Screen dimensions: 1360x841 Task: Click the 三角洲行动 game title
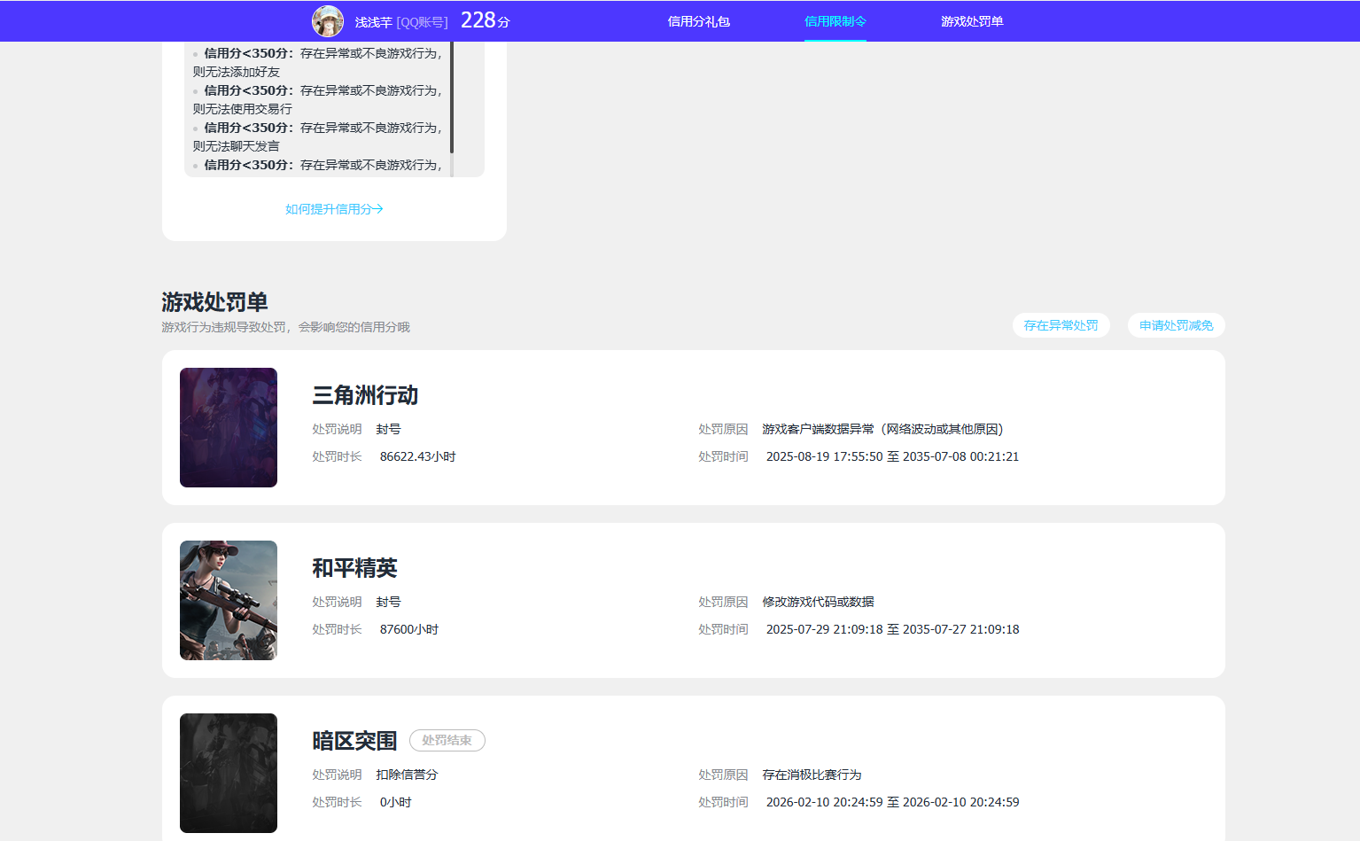click(365, 396)
